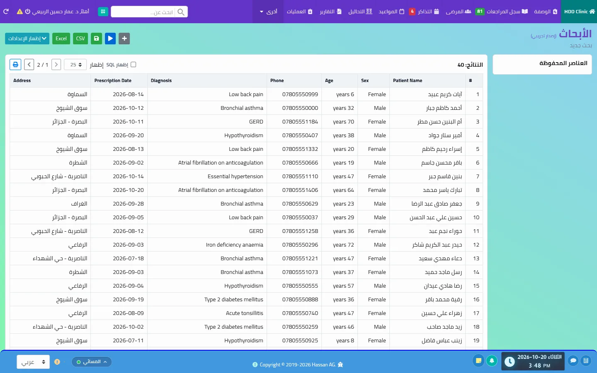This screenshot has width=597, height=373.
Task: Click the orange exclamation icon in footer
Action: click(x=57, y=362)
